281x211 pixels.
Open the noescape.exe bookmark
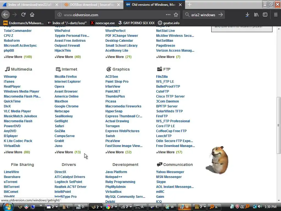[x=103, y=23]
